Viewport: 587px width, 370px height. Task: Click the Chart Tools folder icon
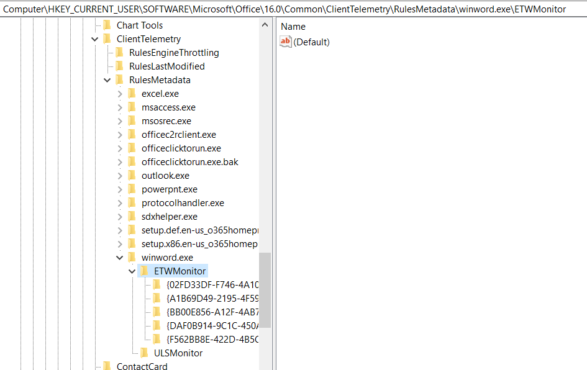point(107,25)
